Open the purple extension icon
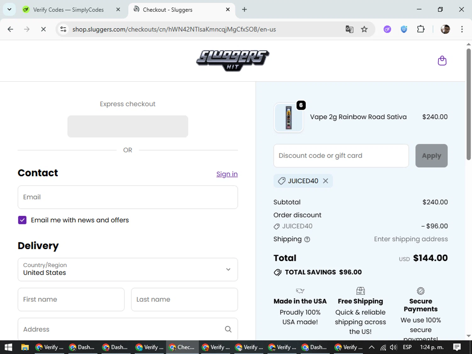Viewport: 472px width, 354px height. click(x=387, y=29)
